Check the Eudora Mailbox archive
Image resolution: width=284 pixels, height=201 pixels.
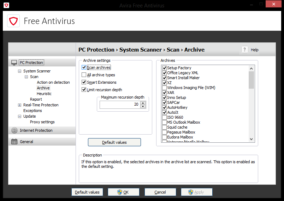coord(164,137)
